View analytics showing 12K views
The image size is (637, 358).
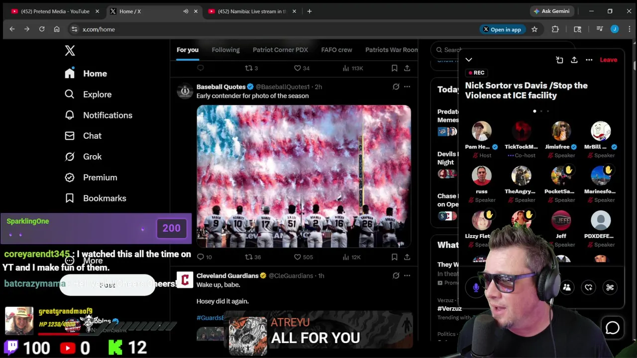[352, 257]
